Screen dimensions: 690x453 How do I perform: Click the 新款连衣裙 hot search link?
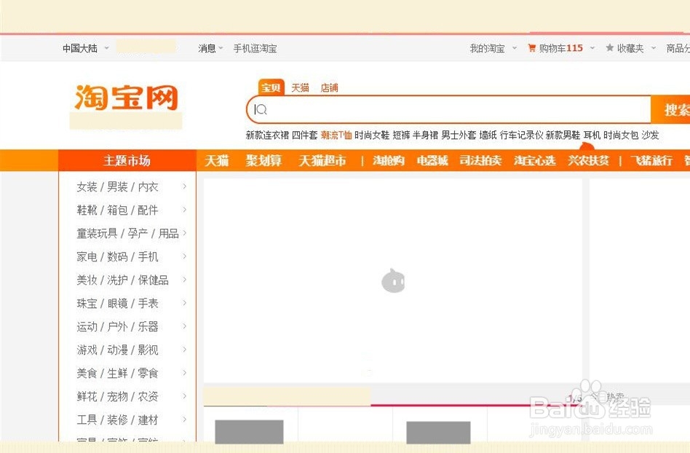click(x=267, y=135)
